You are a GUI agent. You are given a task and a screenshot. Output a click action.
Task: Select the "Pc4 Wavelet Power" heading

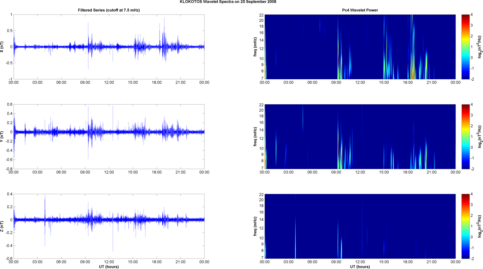click(360, 10)
